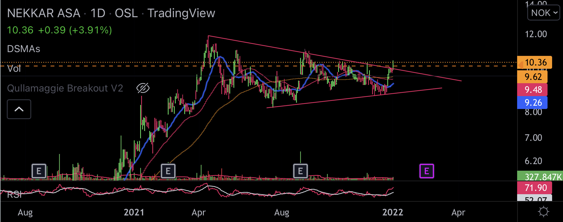This screenshot has width=563, height=222.
Task: Click the earliest earnings marker from 2020
Action: tap(39, 171)
